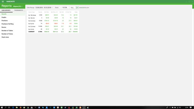Image resolution: width=194 pixels, height=109 pixels.
Task: Open the hand2note.com link
Action: tap(84, 8)
